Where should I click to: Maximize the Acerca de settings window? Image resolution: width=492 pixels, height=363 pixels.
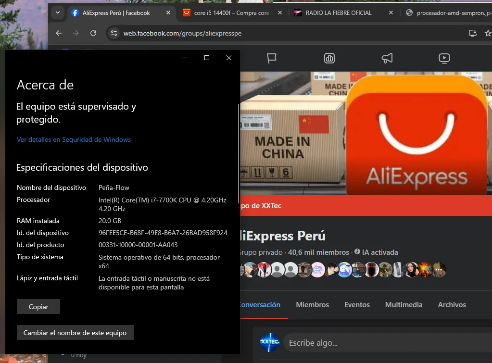pyautogui.click(x=207, y=58)
